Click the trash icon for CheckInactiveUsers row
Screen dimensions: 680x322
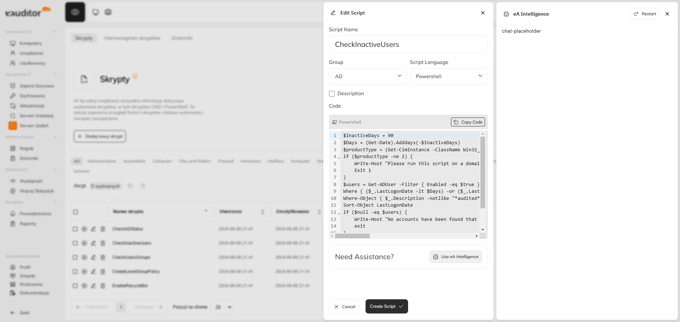coord(103,243)
